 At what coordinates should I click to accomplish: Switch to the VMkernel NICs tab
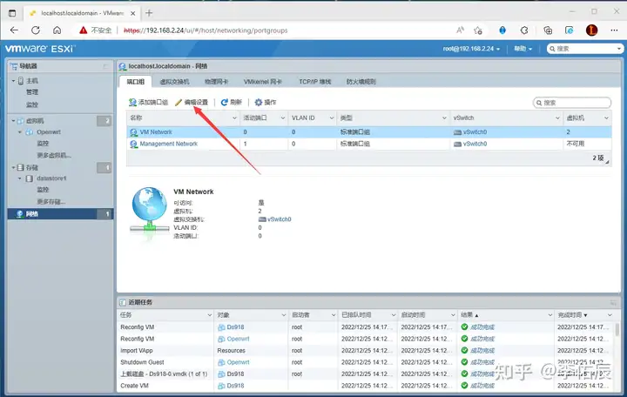pyautogui.click(x=263, y=82)
